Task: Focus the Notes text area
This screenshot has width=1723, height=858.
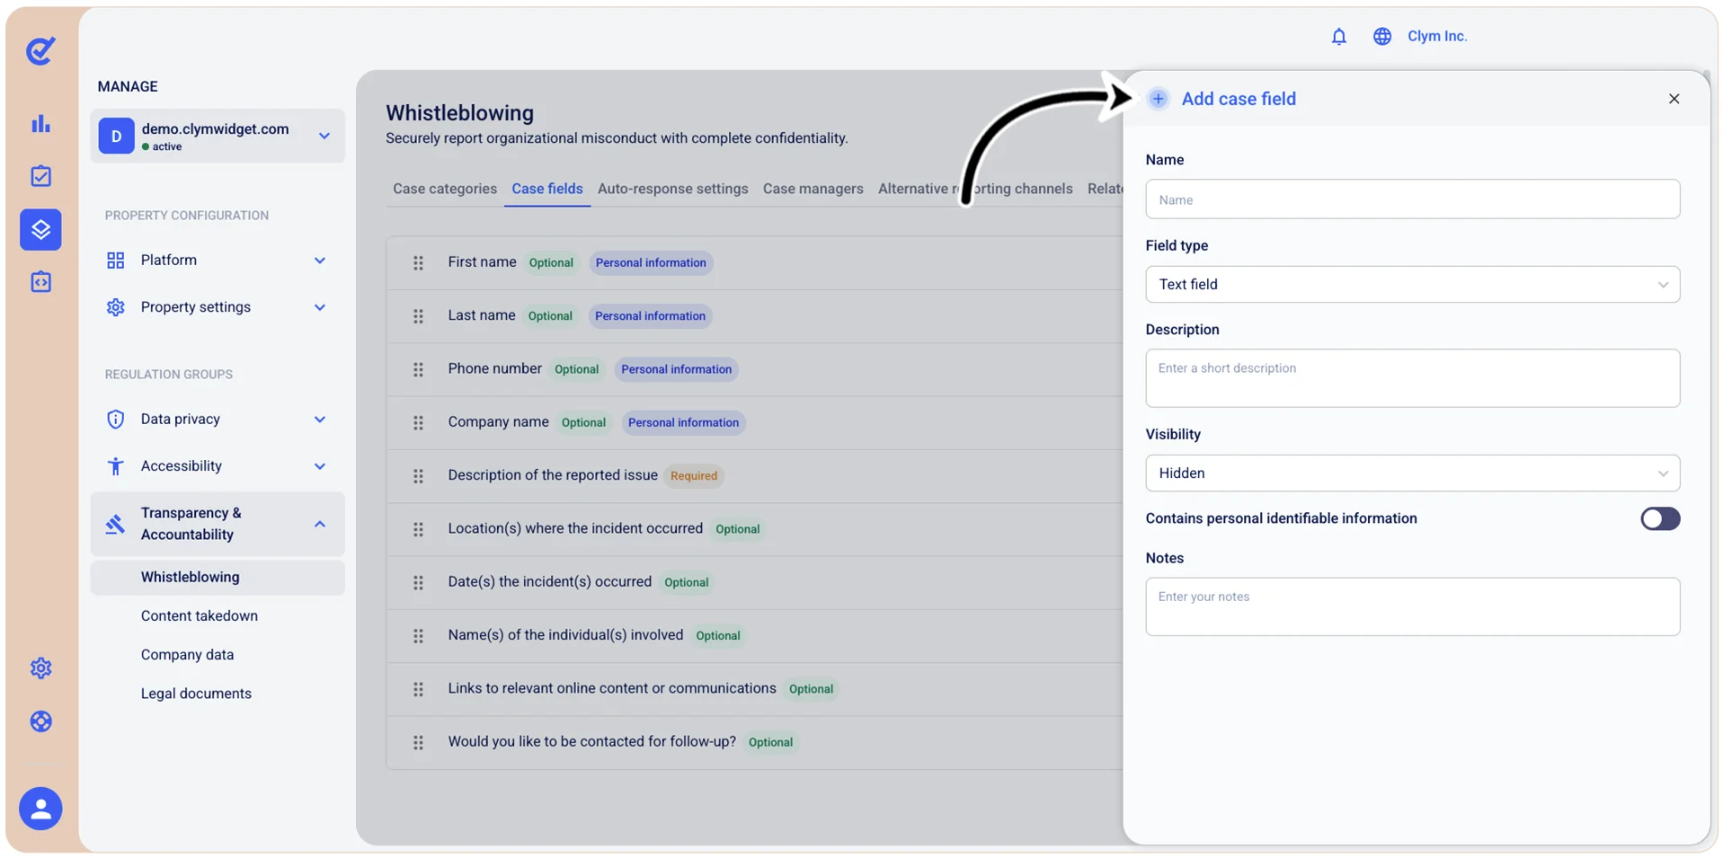Action: click(x=1412, y=606)
